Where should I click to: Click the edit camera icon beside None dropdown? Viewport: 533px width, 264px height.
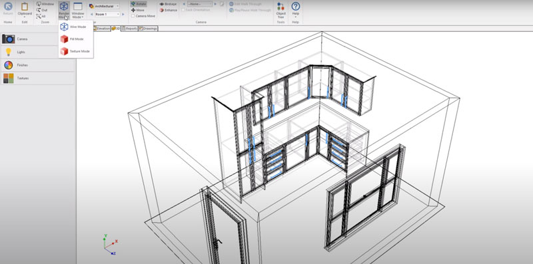point(222,4)
